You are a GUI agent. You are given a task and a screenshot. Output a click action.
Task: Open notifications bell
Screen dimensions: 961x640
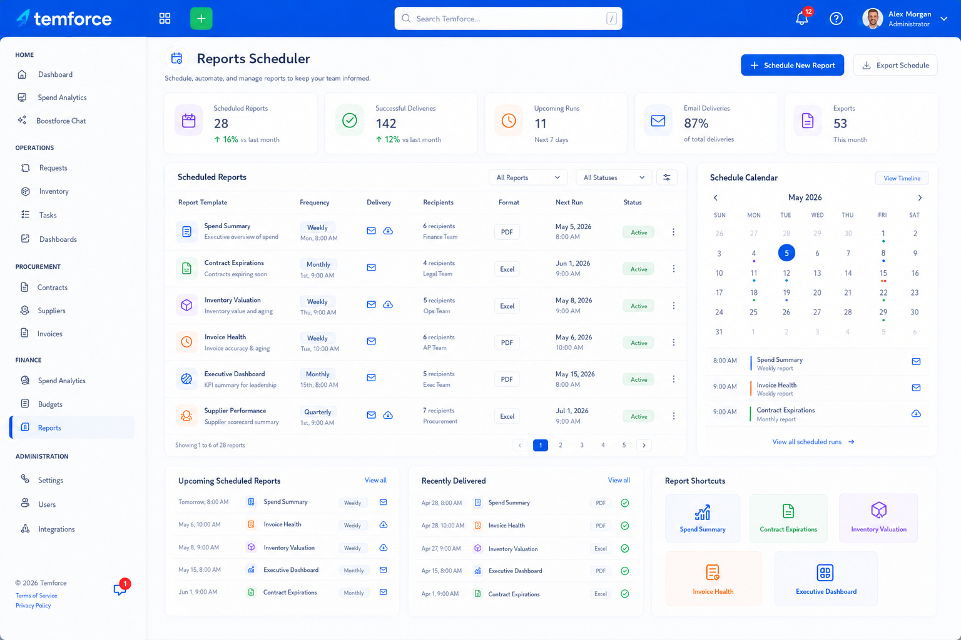pos(802,18)
